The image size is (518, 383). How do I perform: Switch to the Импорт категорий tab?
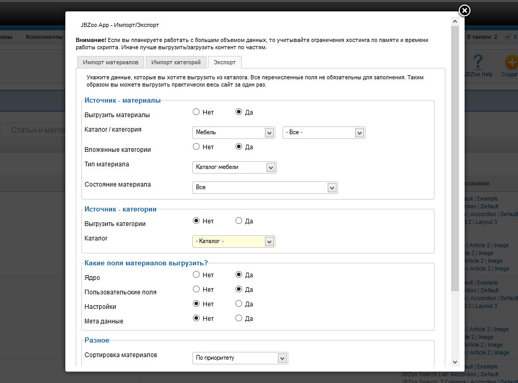[x=176, y=62]
